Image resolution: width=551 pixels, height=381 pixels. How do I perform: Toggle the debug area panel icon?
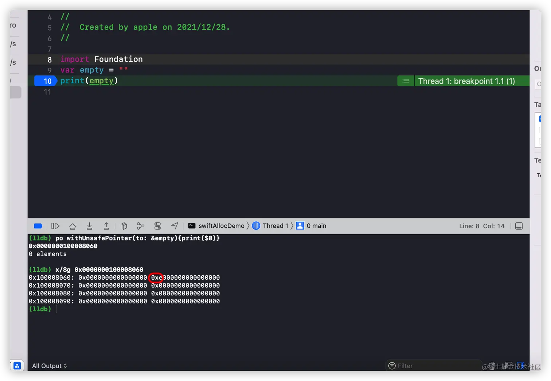[519, 226]
